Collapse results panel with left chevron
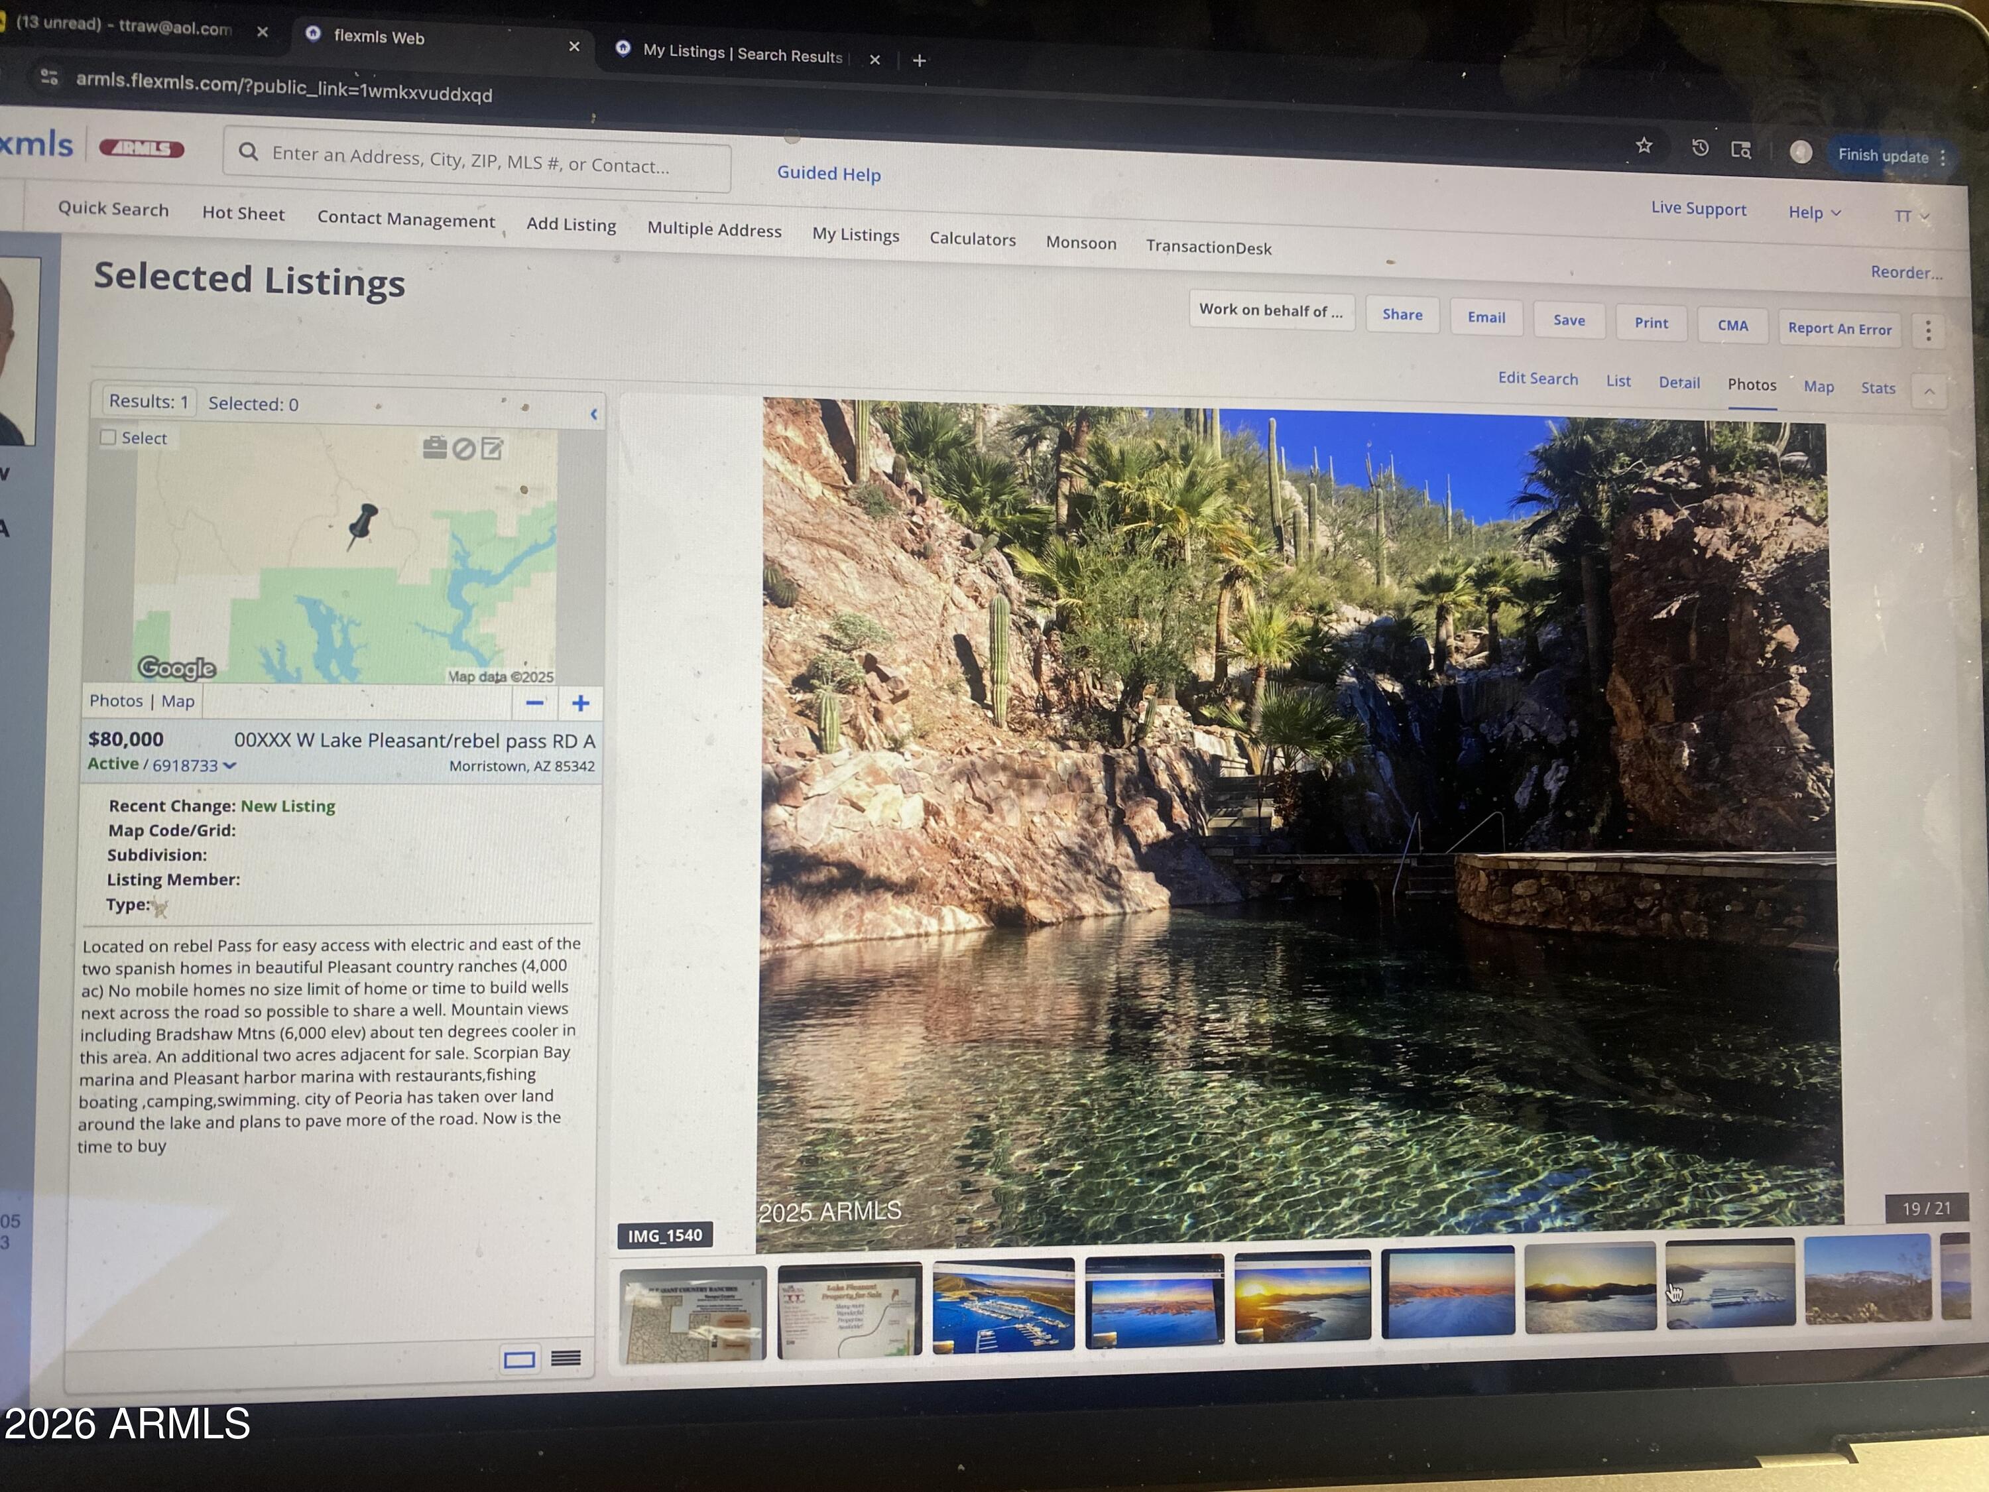The image size is (1989, 1492). click(x=593, y=414)
